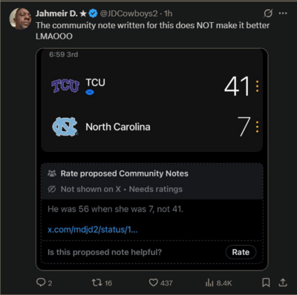
Task: Open the three-dot More menu on the post
Action: click(x=283, y=13)
